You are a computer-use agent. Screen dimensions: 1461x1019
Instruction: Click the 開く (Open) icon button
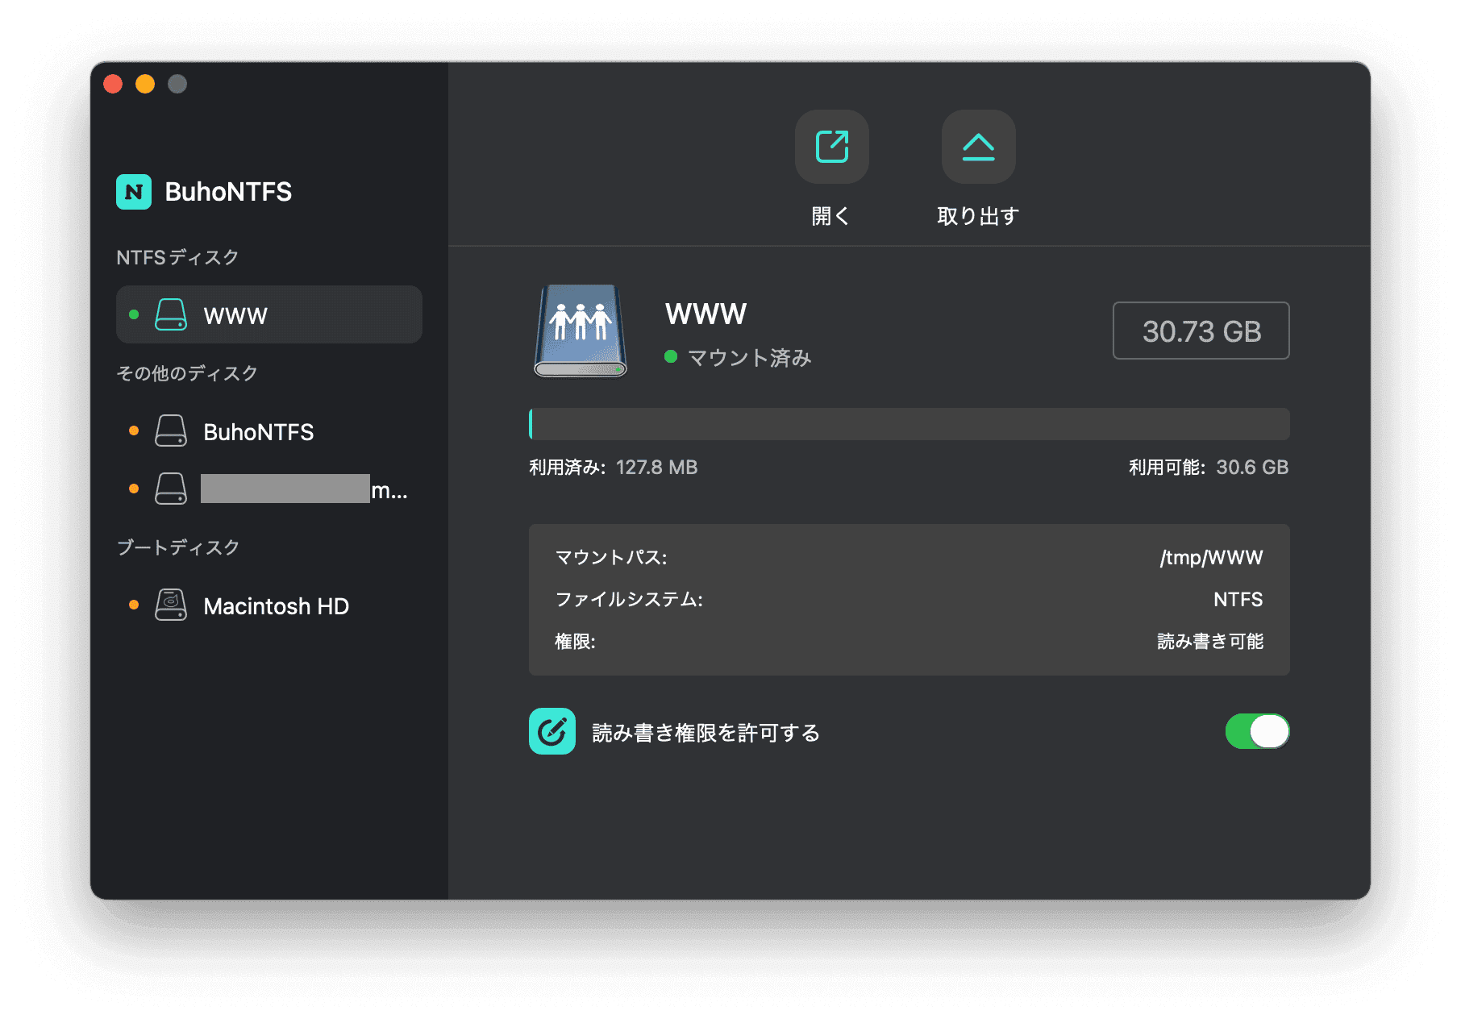pos(831,147)
